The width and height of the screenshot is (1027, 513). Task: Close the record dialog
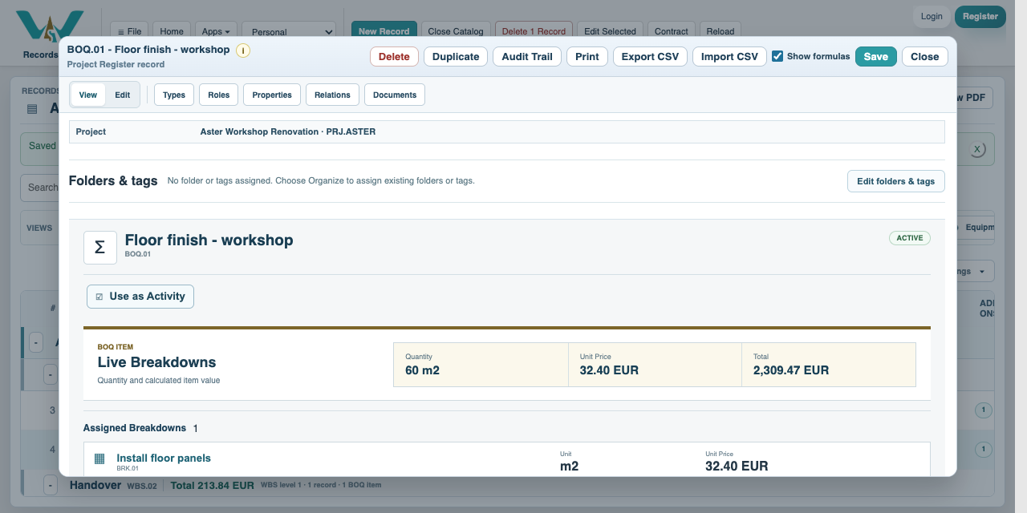pos(925,56)
